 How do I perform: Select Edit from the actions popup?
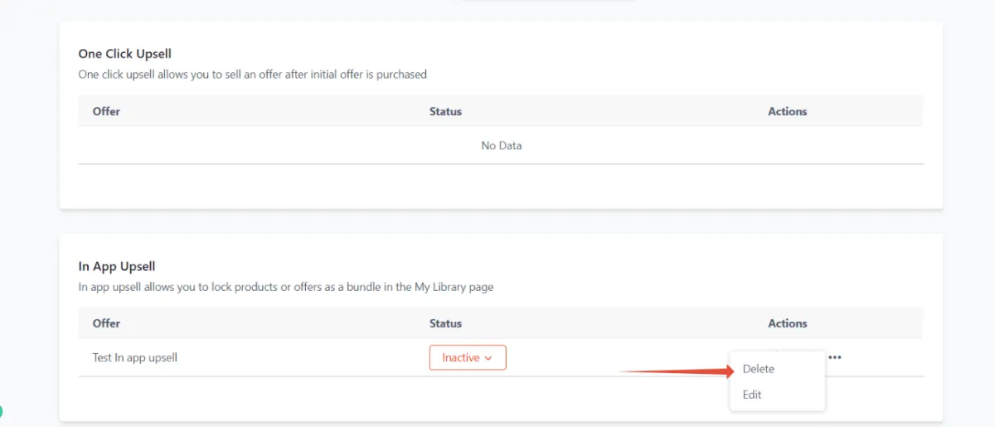752,395
